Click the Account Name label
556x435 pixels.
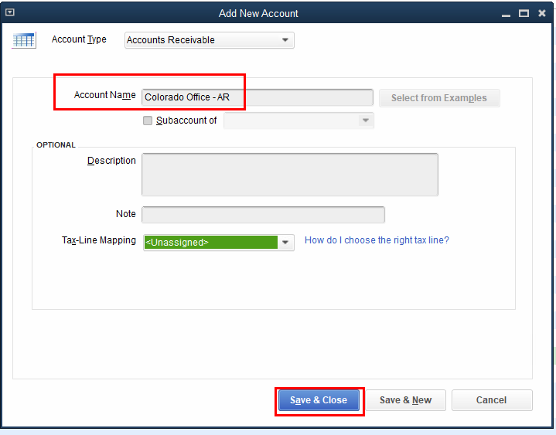(105, 95)
